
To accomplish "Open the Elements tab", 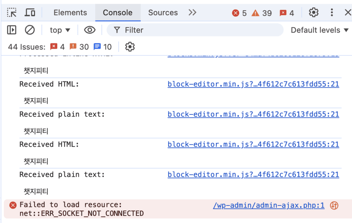I will (70, 13).
